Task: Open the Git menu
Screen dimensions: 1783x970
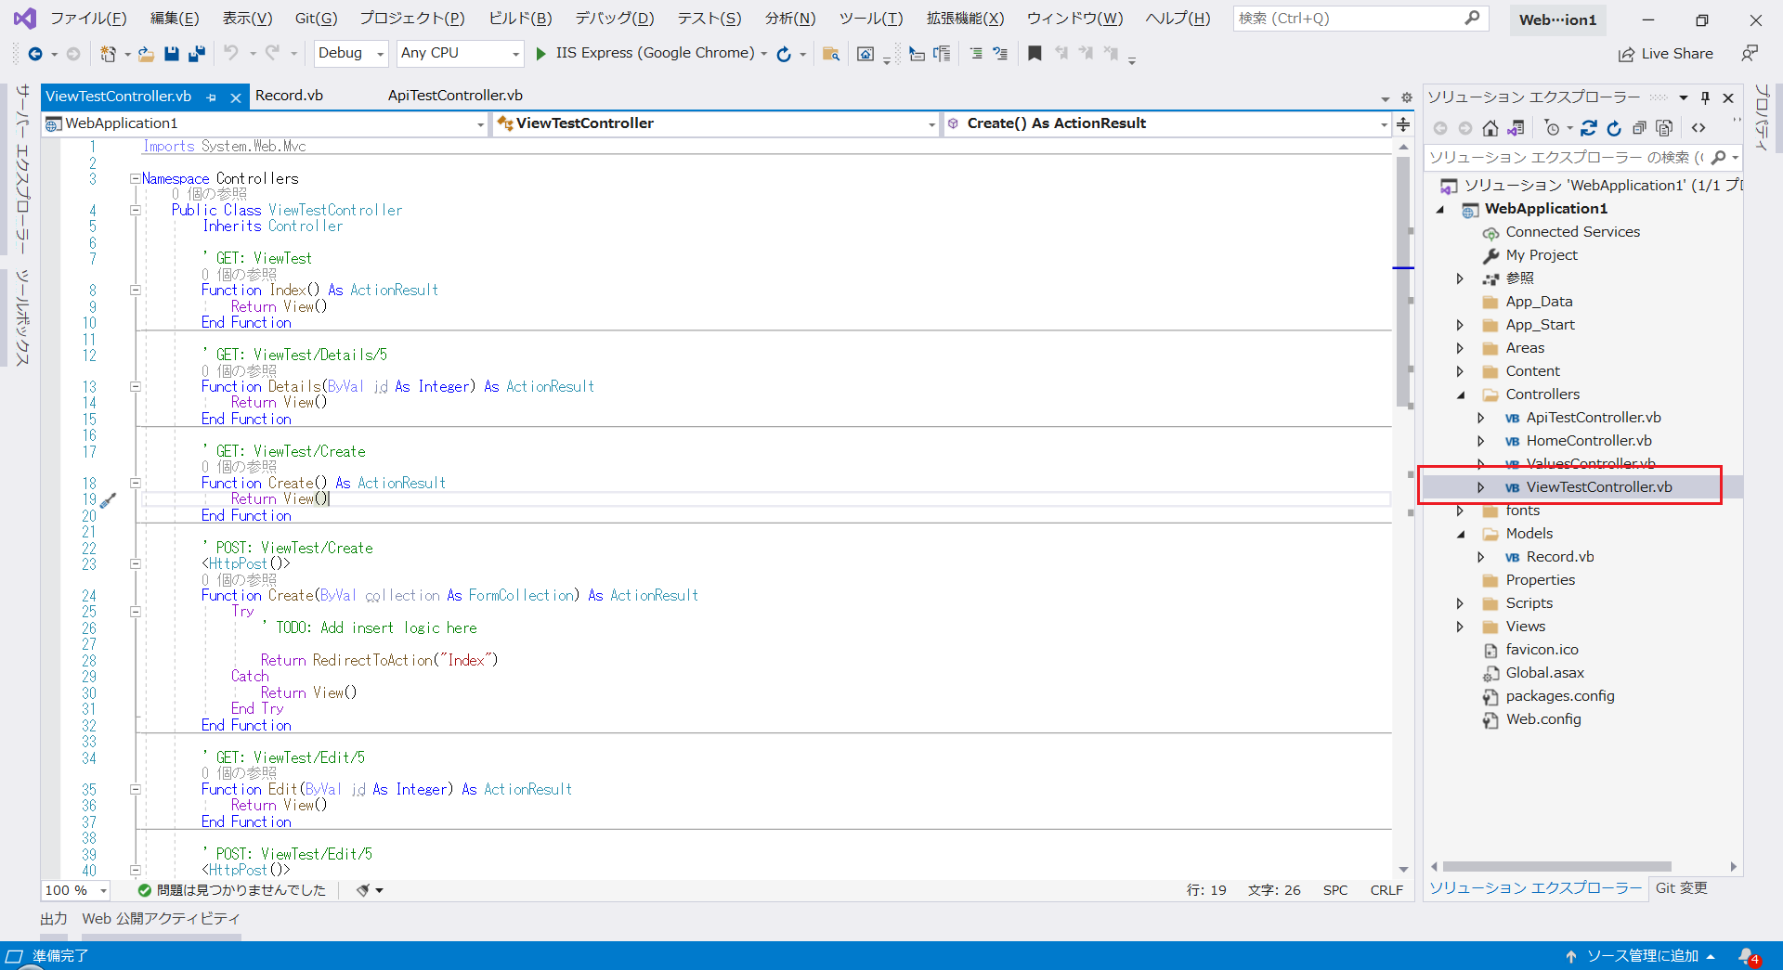Action: tap(315, 18)
